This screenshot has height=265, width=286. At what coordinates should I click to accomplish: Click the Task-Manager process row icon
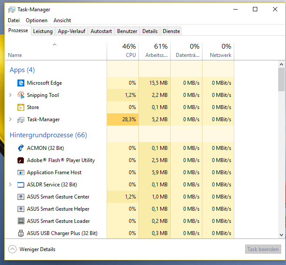click(x=21, y=119)
